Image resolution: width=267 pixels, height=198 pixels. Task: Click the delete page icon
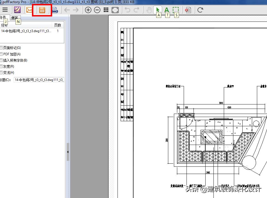[x=188, y=10]
